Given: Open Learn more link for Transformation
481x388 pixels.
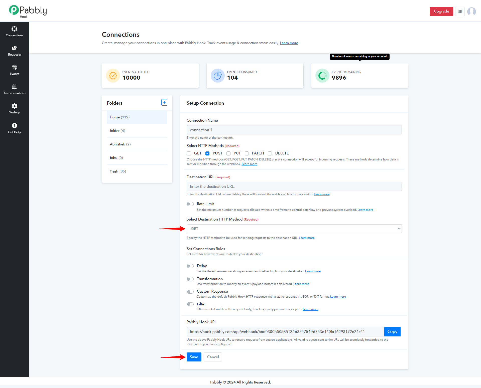Looking at the screenshot, I should coord(301,284).
